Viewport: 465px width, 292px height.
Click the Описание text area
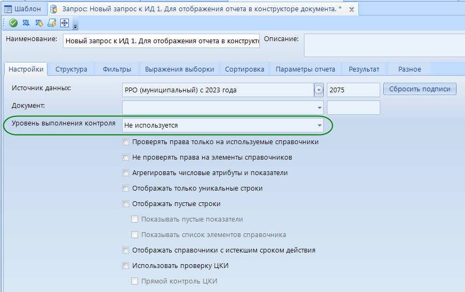[384, 45]
